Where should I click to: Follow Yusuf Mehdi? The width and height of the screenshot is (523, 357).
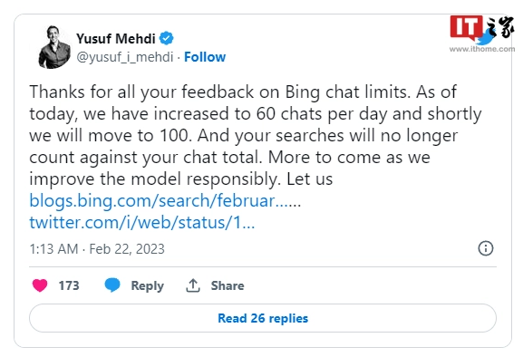coord(205,57)
